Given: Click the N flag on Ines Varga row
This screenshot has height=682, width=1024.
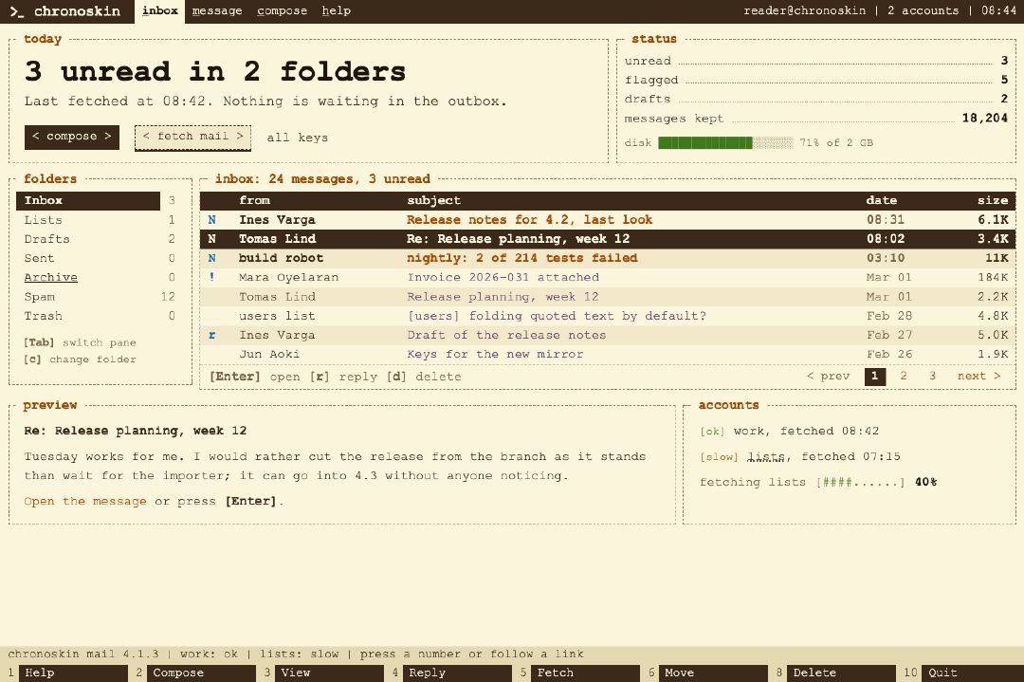Looking at the screenshot, I should coord(211,220).
